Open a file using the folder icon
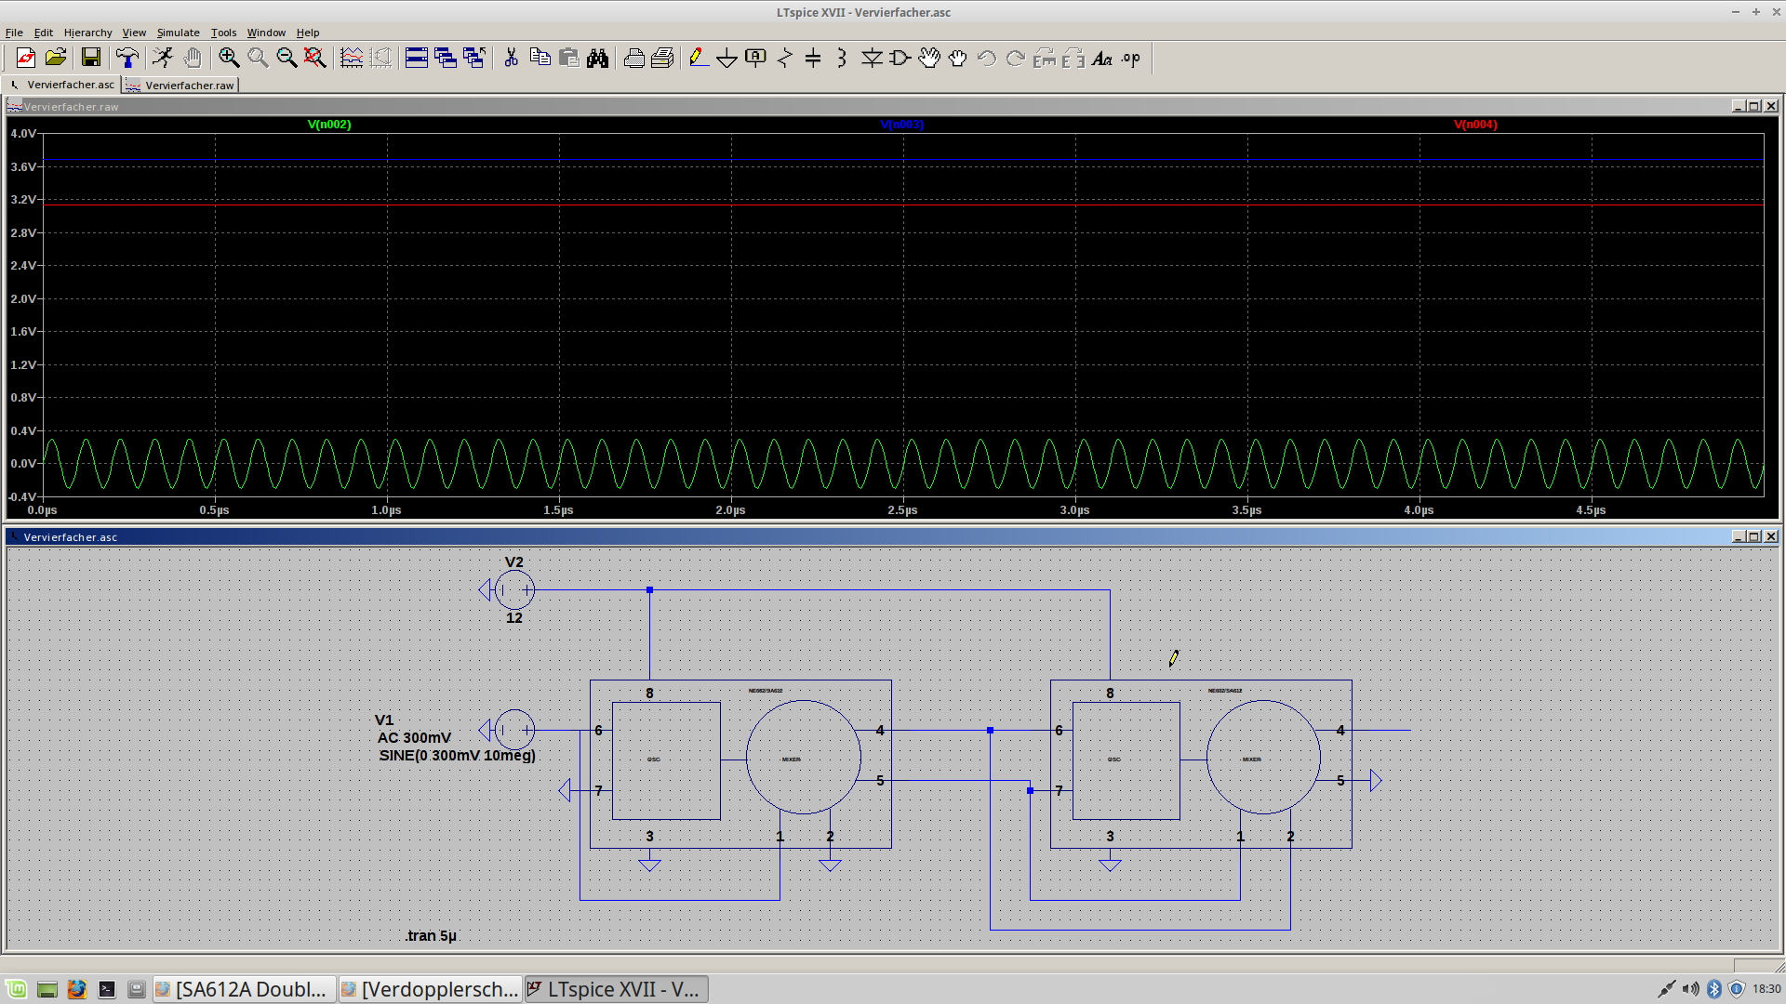 click(x=56, y=58)
